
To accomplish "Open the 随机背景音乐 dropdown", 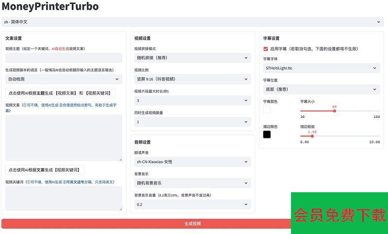I will pyautogui.click(x=193, y=183).
